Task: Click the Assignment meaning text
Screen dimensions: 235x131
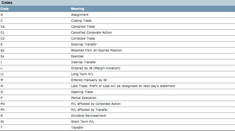Action: pos(80,15)
